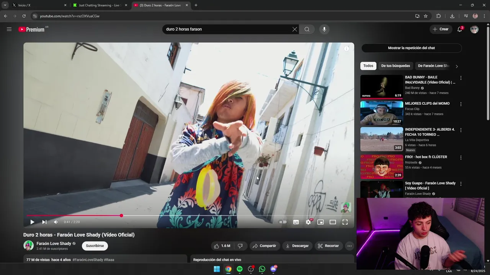Viewport: 490px width, 275px height.
Task: Open browser downloads icon
Action: (452, 16)
